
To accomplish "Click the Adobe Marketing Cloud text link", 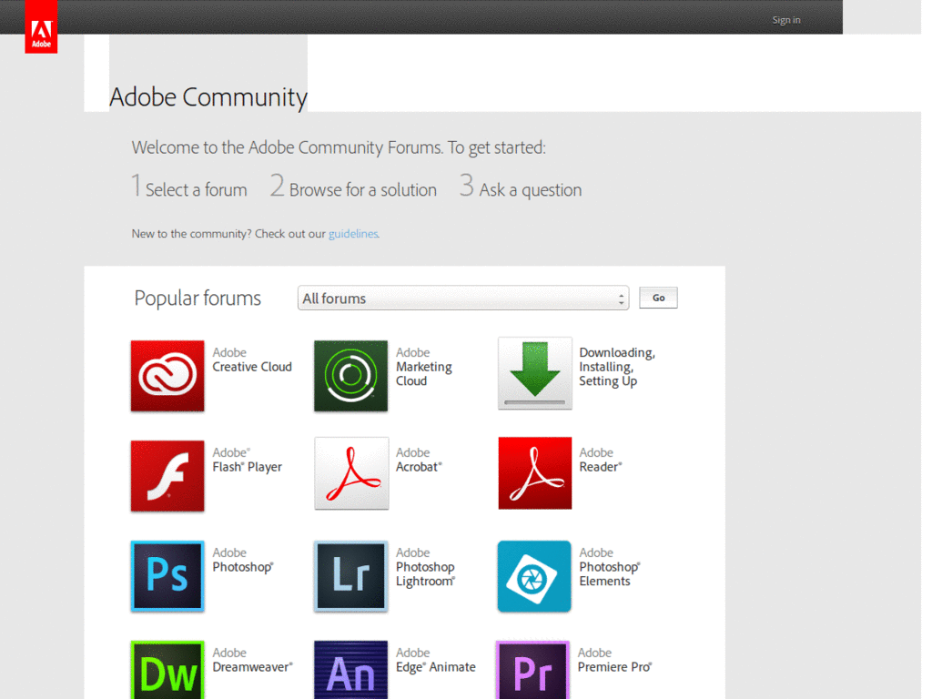I will coord(424,367).
